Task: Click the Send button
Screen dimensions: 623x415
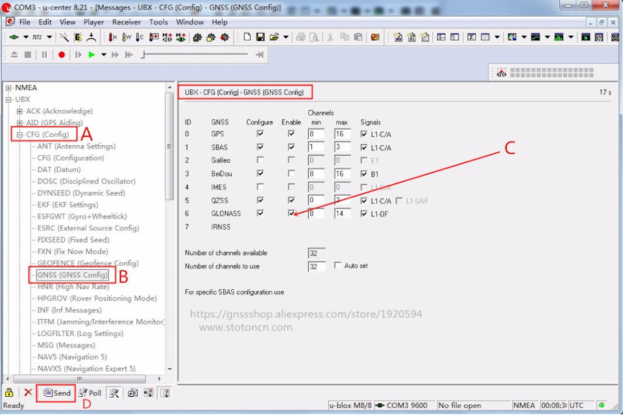Action: (56, 393)
